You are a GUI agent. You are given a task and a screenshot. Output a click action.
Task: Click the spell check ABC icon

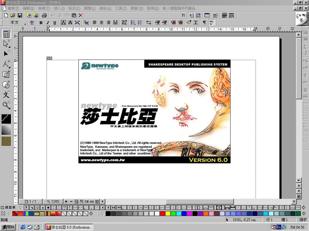coord(212,22)
